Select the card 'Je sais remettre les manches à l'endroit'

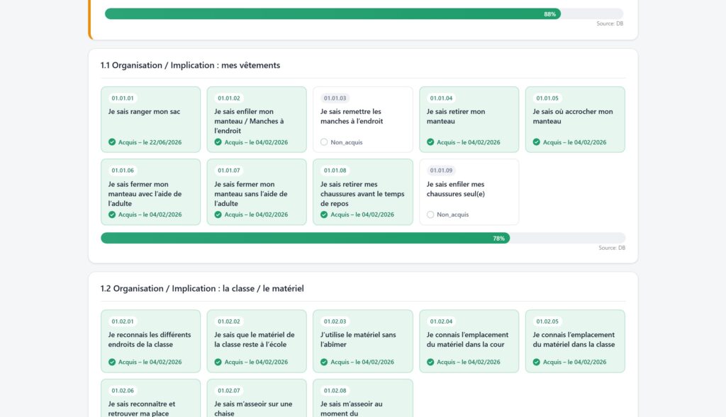tap(362, 119)
